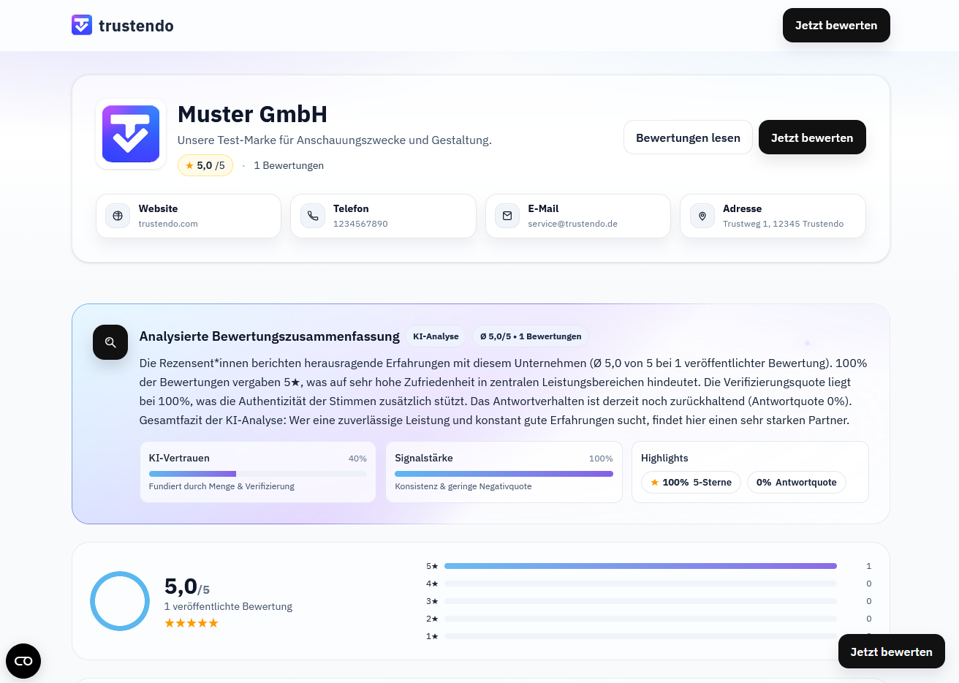Click the envelope icon on the E-Mail card
Screen dimensions: 959x683
507,216
